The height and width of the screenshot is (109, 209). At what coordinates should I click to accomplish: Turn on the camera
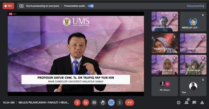(x=86, y=103)
